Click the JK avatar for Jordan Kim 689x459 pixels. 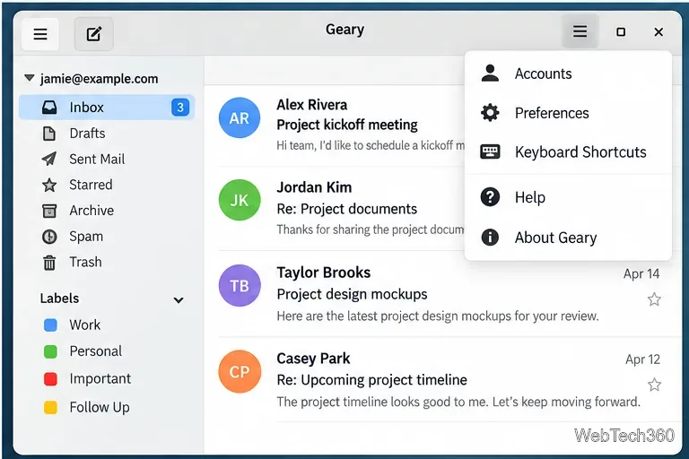click(x=240, y=200)
